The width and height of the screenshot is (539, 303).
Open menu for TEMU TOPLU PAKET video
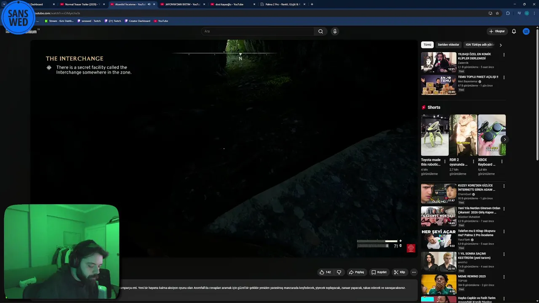coord(504,77)
